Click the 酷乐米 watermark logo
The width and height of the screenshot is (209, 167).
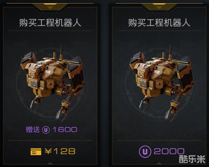pyautogui.click(x=192, y=159)
